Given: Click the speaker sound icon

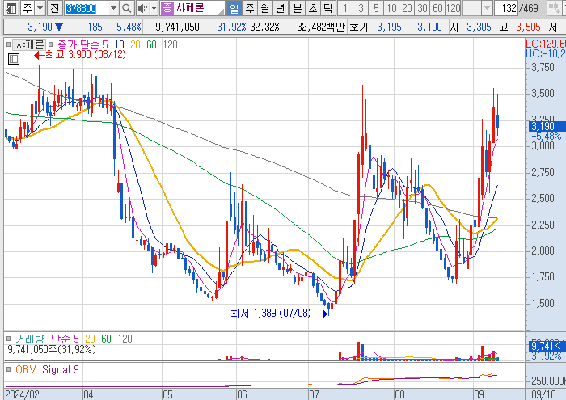Looking at the screenshot, I should click(x=142, y=8).
